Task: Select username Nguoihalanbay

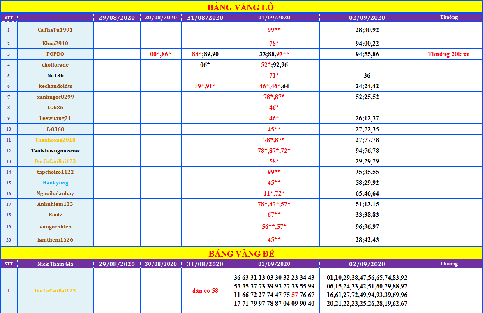Action: (x=55, y=193)
